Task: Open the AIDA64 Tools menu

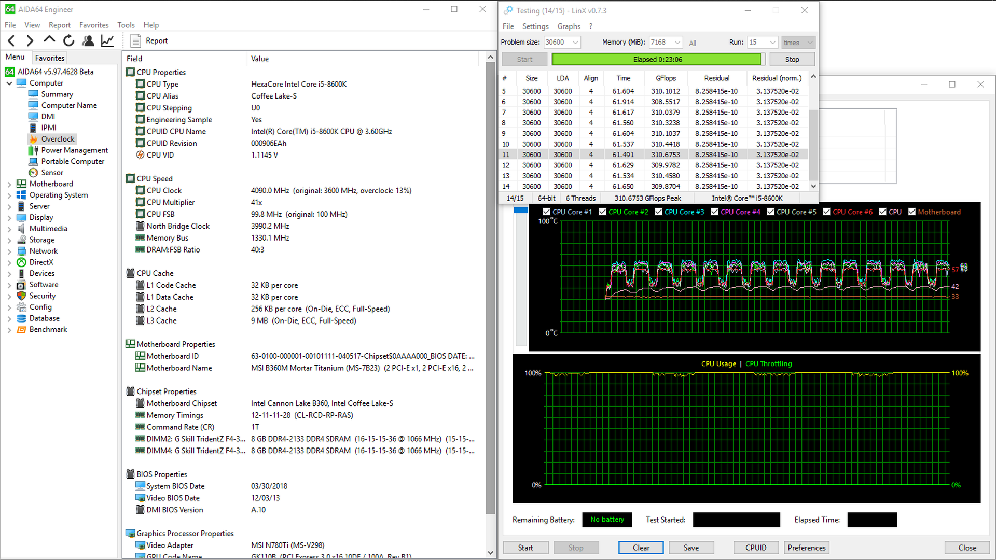Action: [x=126, y=25]
